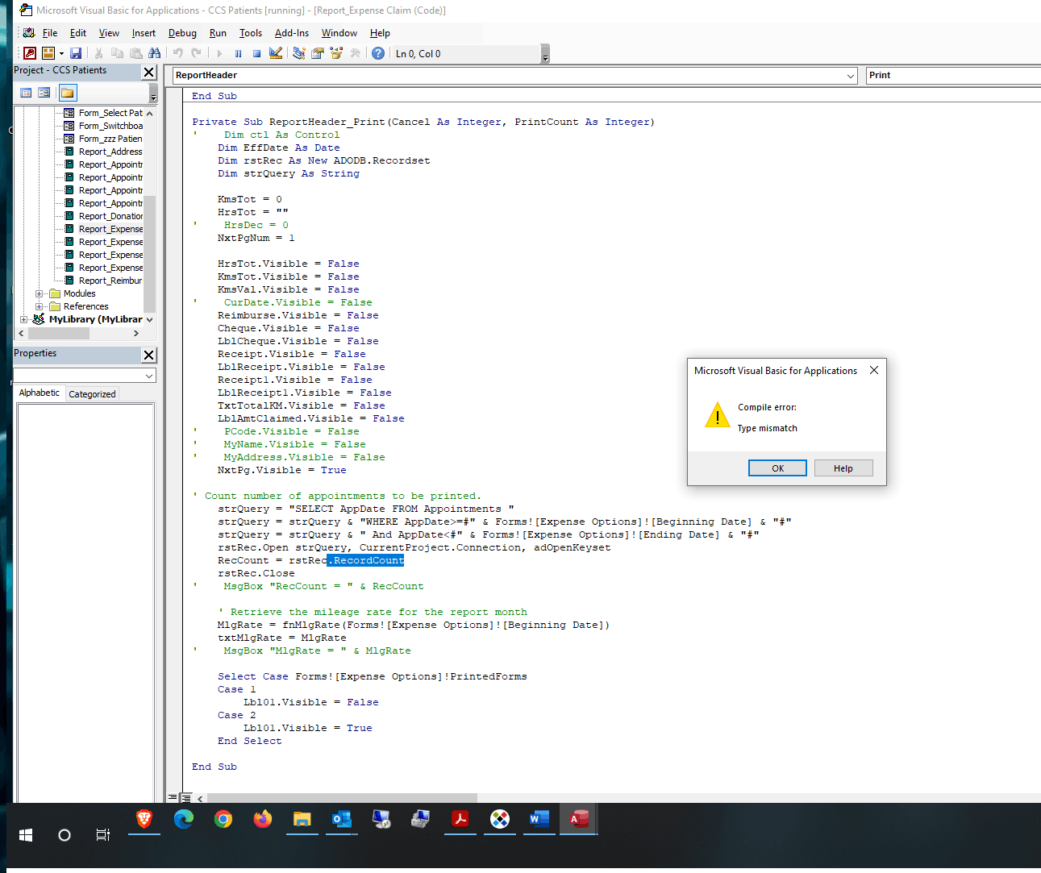Toggle Folders view in Project panel
This screenshot has width=1041, height=873.
[68, 93]
